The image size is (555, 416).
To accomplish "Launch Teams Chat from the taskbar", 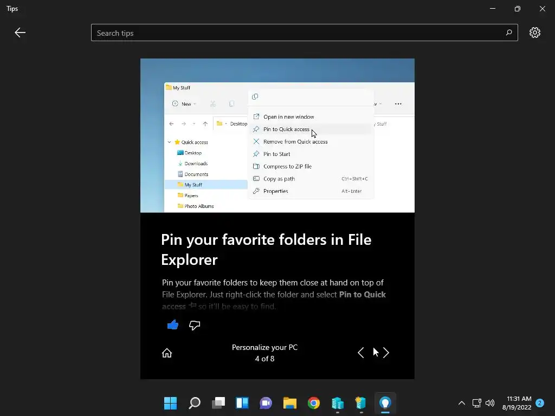I will (266, 403).
